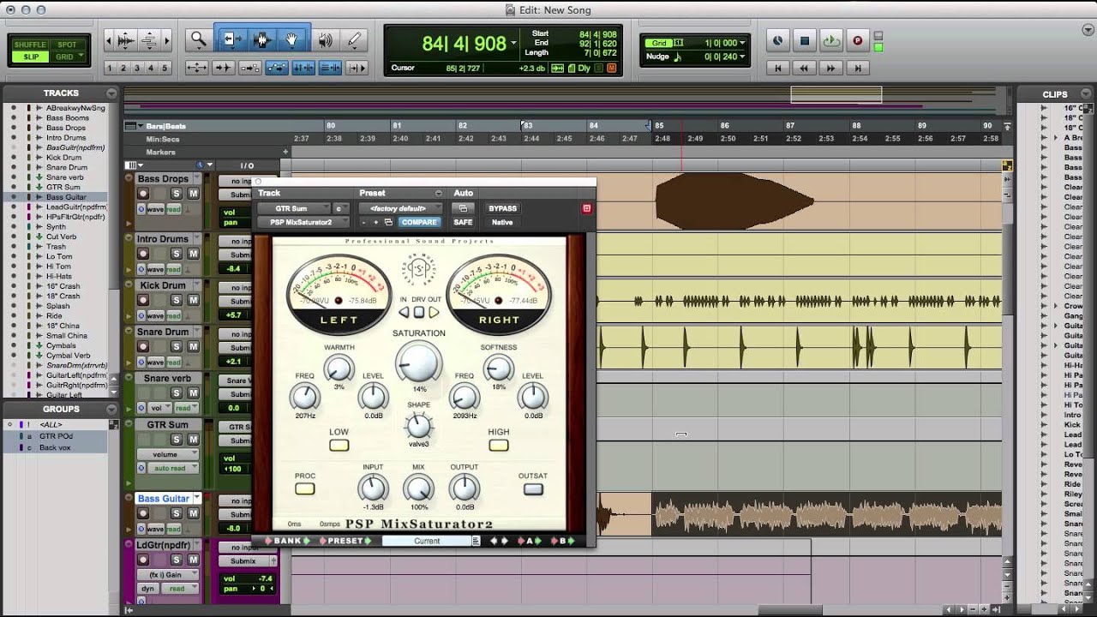The width and height of the screenshot is (1097, 617).
Task: Select the Pencil tool
Action: [x=355, y=39]
